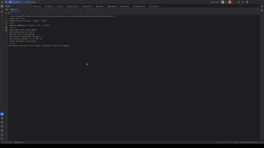Toggle the read-only lock in status bar

(x=262, y=142)
